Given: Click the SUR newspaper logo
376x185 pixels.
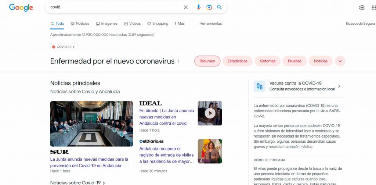Looking at the screenshot, I should 59,152.
